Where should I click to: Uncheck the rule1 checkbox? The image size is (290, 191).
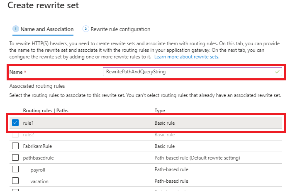(15, 123)
